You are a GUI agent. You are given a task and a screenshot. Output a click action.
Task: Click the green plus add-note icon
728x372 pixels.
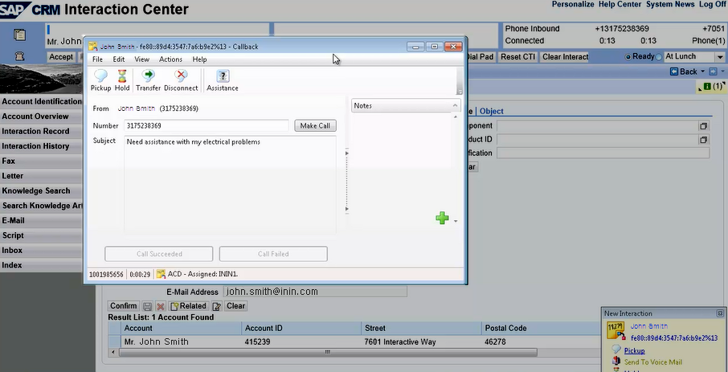click(x=442, y=218)
